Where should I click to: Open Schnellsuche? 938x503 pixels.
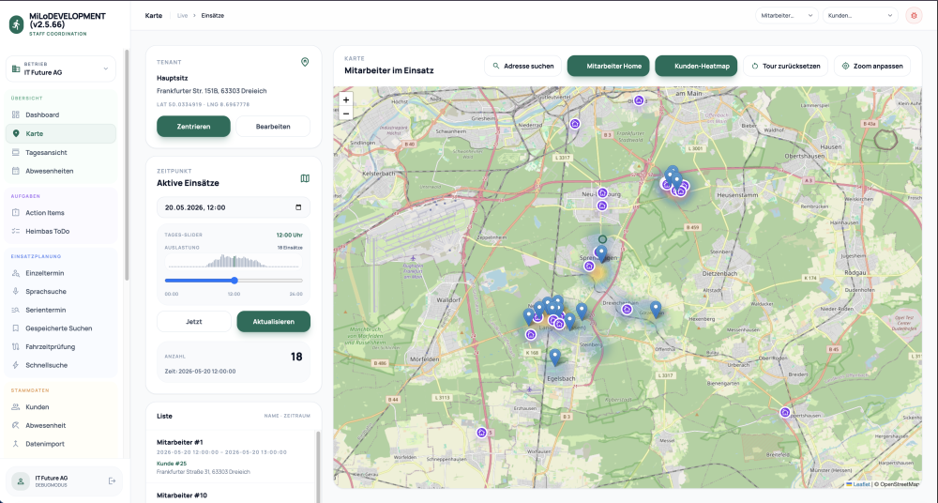click(x=61, y=365)
